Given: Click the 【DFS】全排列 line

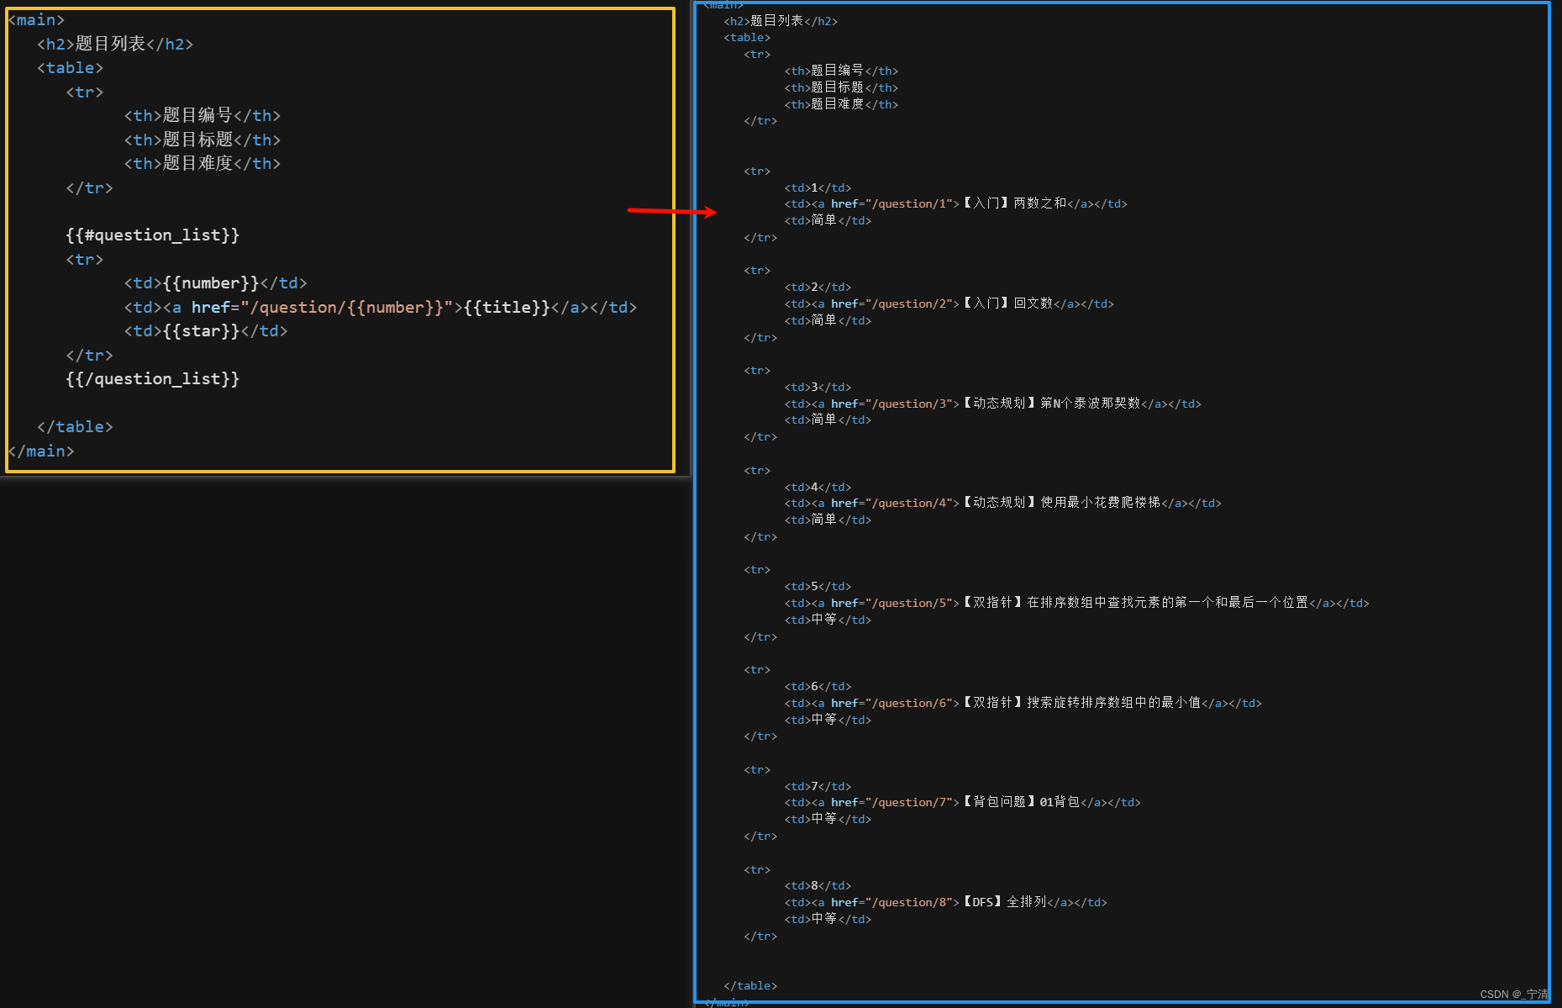Looking at the screenshot, I should [x=945, y=903].
